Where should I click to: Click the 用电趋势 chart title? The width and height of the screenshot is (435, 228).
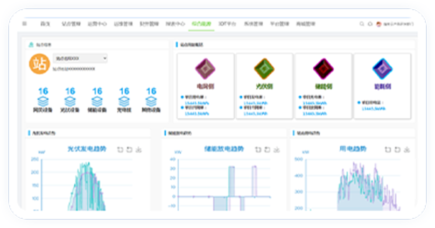pyautogui.click(x=353, y=149)
